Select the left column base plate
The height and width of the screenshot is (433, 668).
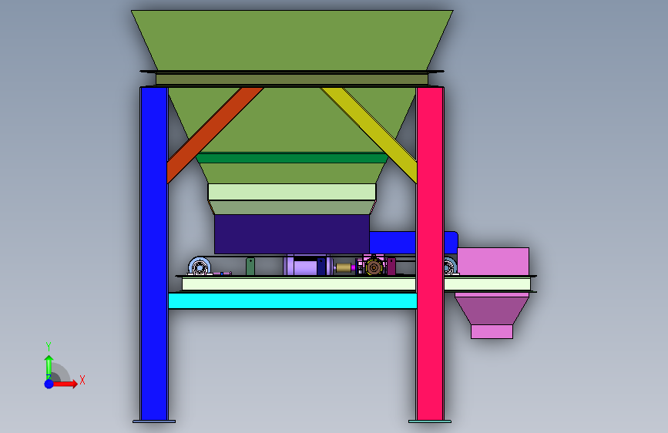coord(154,421)
